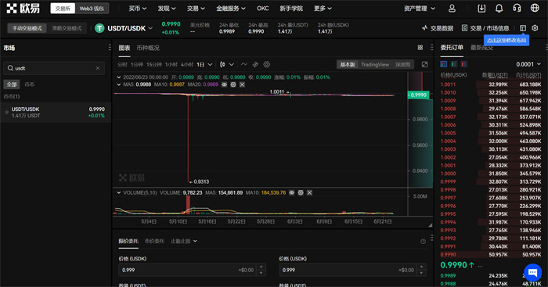Show buy orders only view
Viewport: 548px width, 287px height.
point(453,64)
